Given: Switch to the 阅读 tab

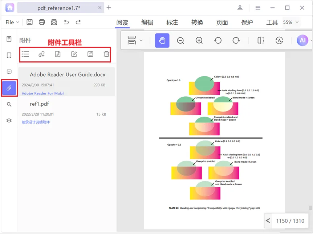Looking at the screenshot, I should 122,23.
